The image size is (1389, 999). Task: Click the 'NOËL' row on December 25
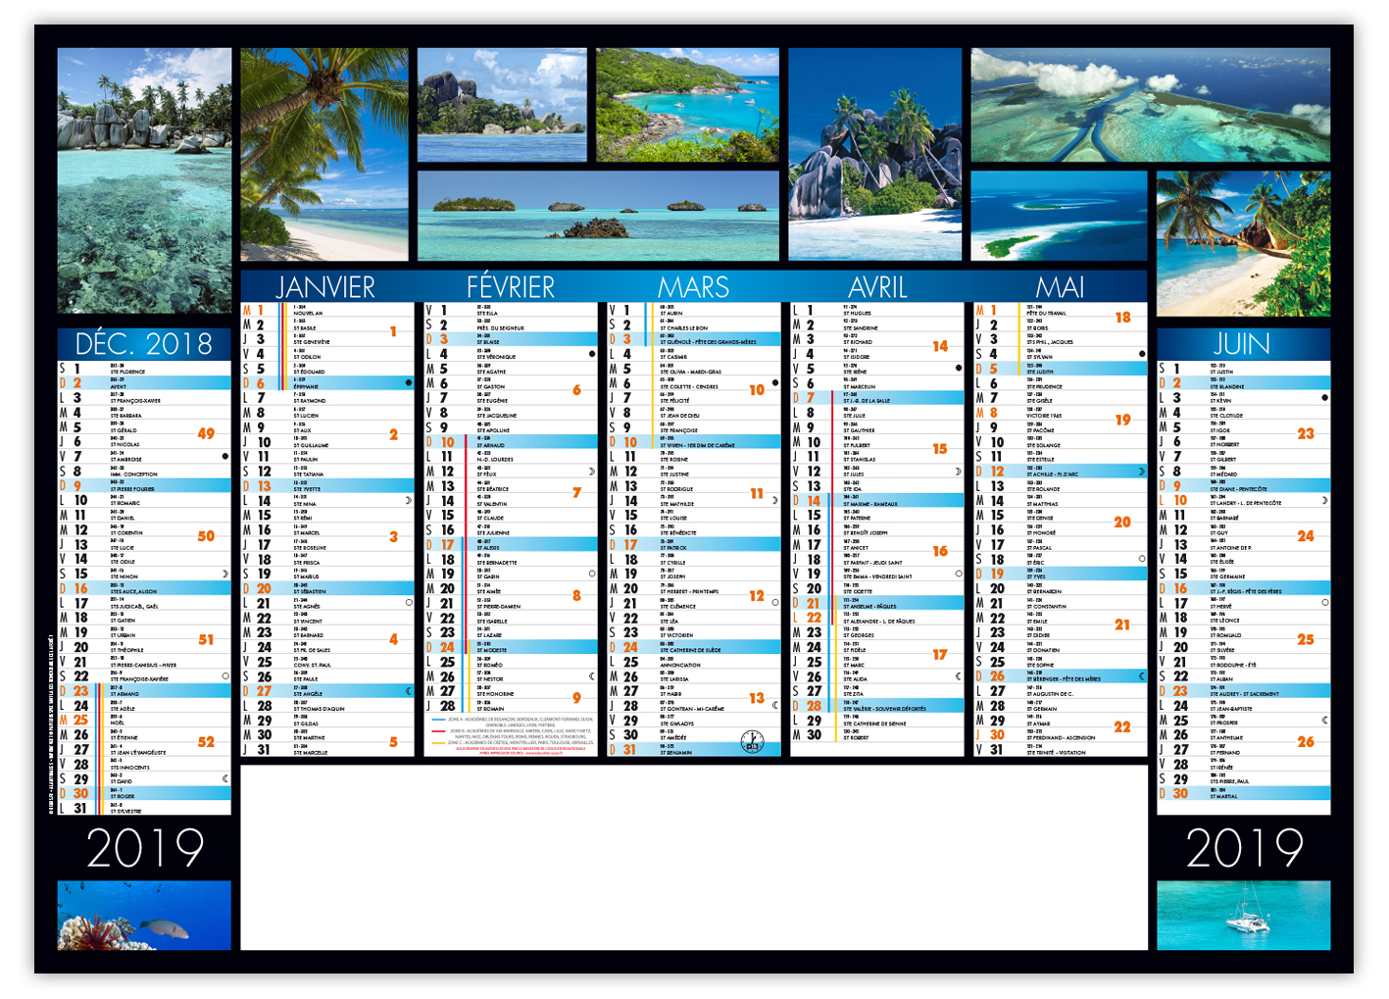144,720
